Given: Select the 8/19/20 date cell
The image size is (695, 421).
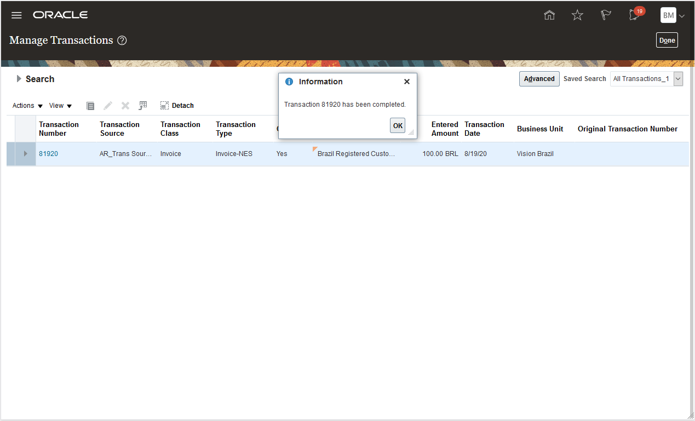Looking at the screenshot, I should (x=475, y=154).
